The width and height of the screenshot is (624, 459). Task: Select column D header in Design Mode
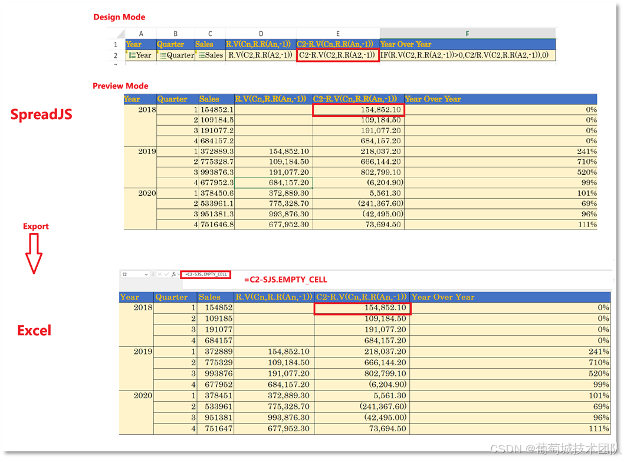pos(261,34)
